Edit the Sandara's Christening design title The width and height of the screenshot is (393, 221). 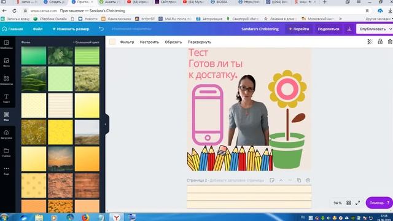coord(260,29)
